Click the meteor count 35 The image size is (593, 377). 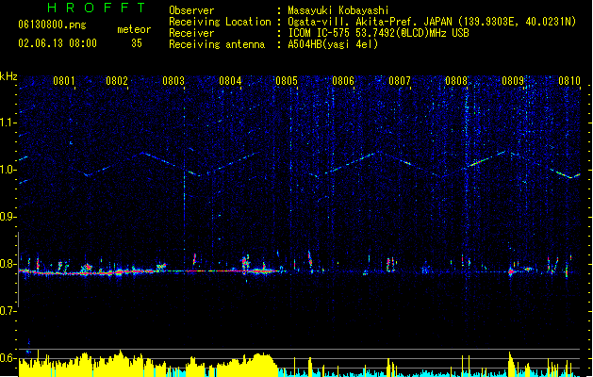137,43
